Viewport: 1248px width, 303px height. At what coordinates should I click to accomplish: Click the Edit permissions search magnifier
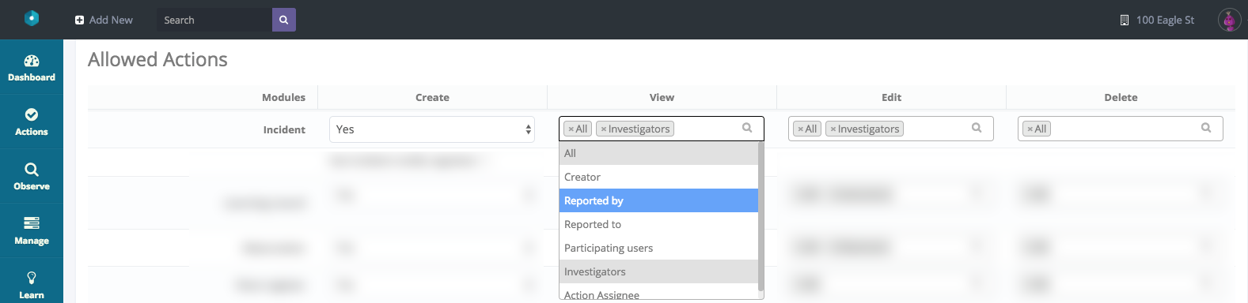click(977, 128)
